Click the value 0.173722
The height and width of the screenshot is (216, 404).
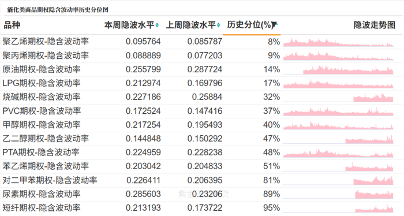(x=204, y=208)
